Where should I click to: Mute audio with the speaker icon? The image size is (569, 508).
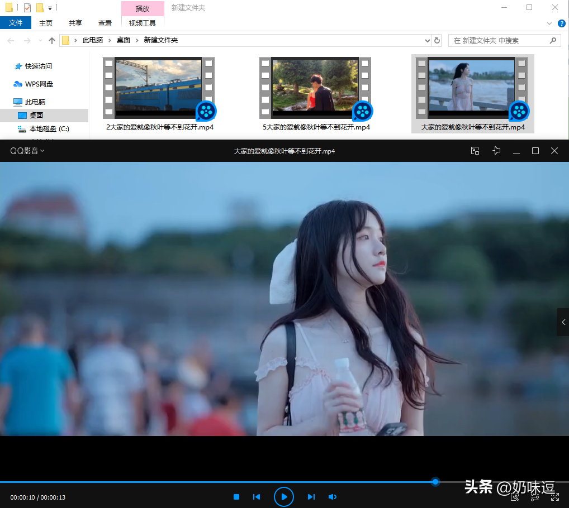(333, 497)
